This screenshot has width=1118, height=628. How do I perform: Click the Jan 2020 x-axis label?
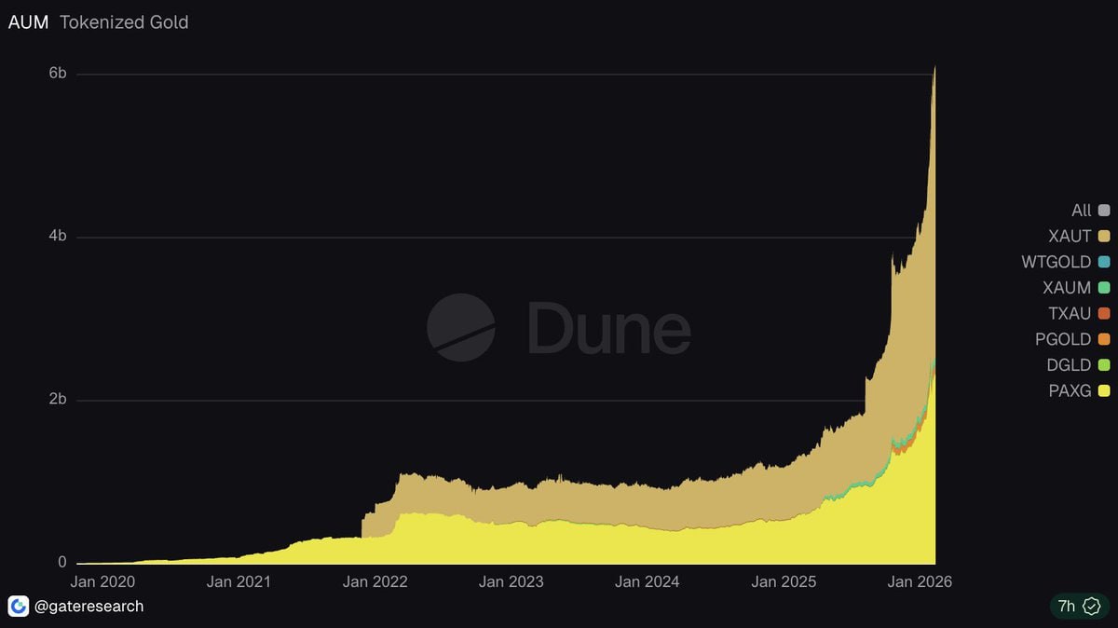pyautogui.click(x=103, y=582)
